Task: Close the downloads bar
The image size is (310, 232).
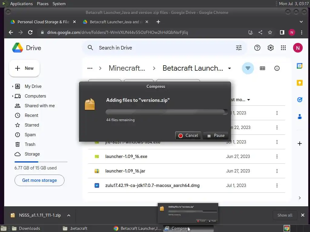Action: pyautogui.click(x=302, y=215)
